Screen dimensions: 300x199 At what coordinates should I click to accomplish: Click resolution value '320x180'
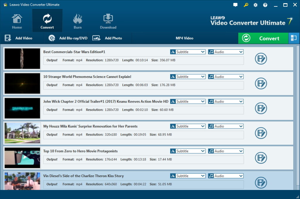111,134
